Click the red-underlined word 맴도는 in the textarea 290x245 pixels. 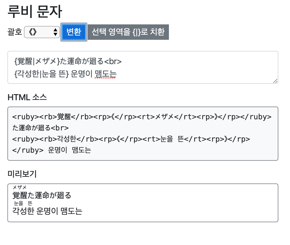click(x=105, y=75)
